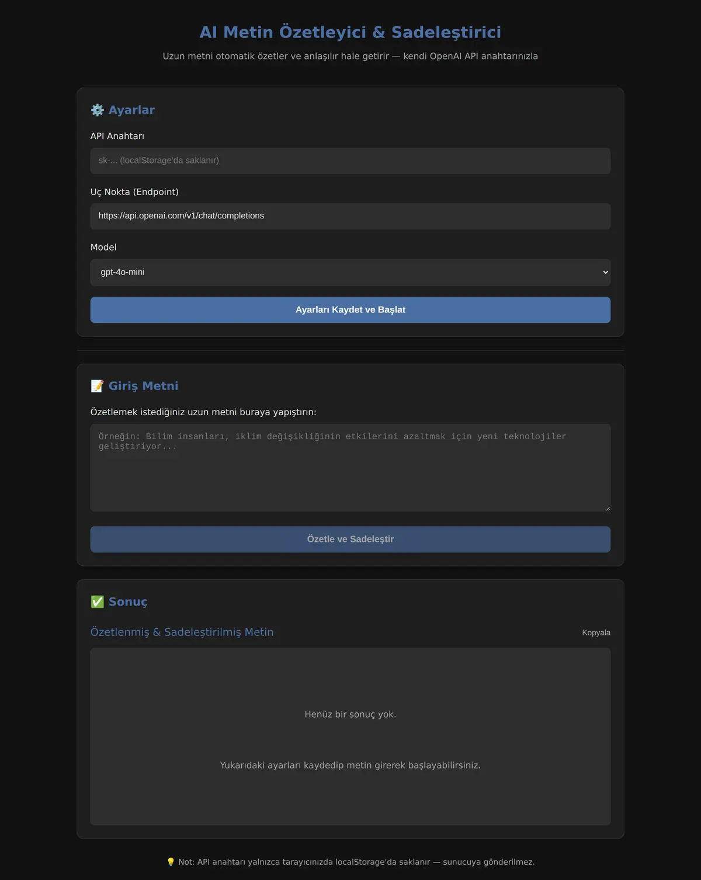Click the Kopyala button

click(596, 633)
